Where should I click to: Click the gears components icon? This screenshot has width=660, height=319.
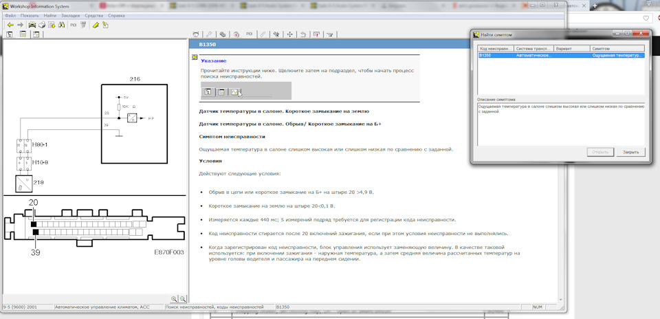pyautogui.click(x=223, y=34)
